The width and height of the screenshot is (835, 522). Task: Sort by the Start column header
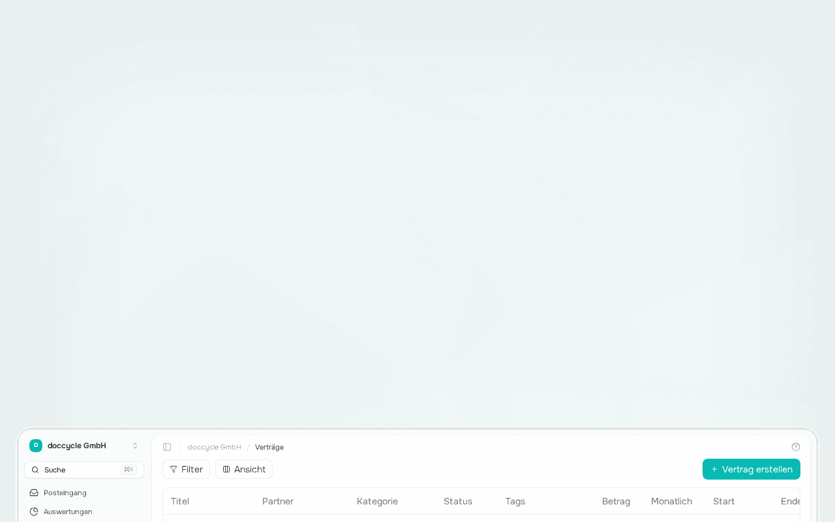(724, 501)
